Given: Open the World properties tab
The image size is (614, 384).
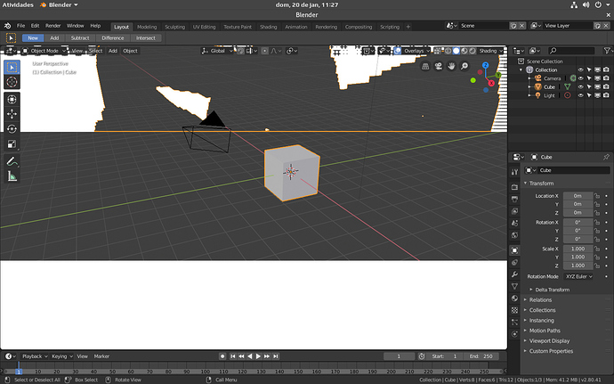Looking at the screenshot, I should coord(515,235).
